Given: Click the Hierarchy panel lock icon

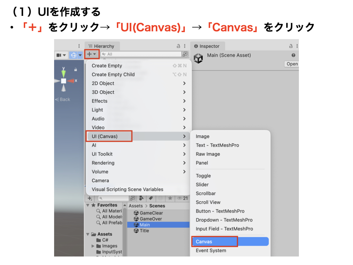Looking at the screenshot, I should click(179, 46).
